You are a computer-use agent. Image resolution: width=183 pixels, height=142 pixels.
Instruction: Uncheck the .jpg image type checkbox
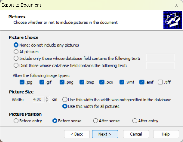[x=22, y=82]
